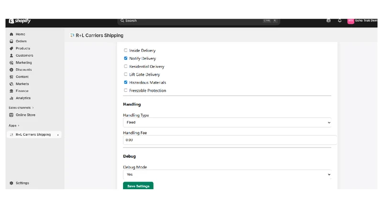Click the Handling Fee input field

230,140
